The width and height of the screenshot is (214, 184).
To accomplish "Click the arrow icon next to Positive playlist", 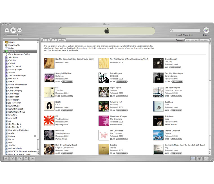I will tap(35, 136).
